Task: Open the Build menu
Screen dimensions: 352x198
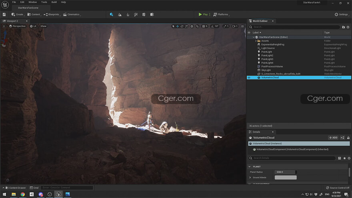Action: click(x=54, y=2)
